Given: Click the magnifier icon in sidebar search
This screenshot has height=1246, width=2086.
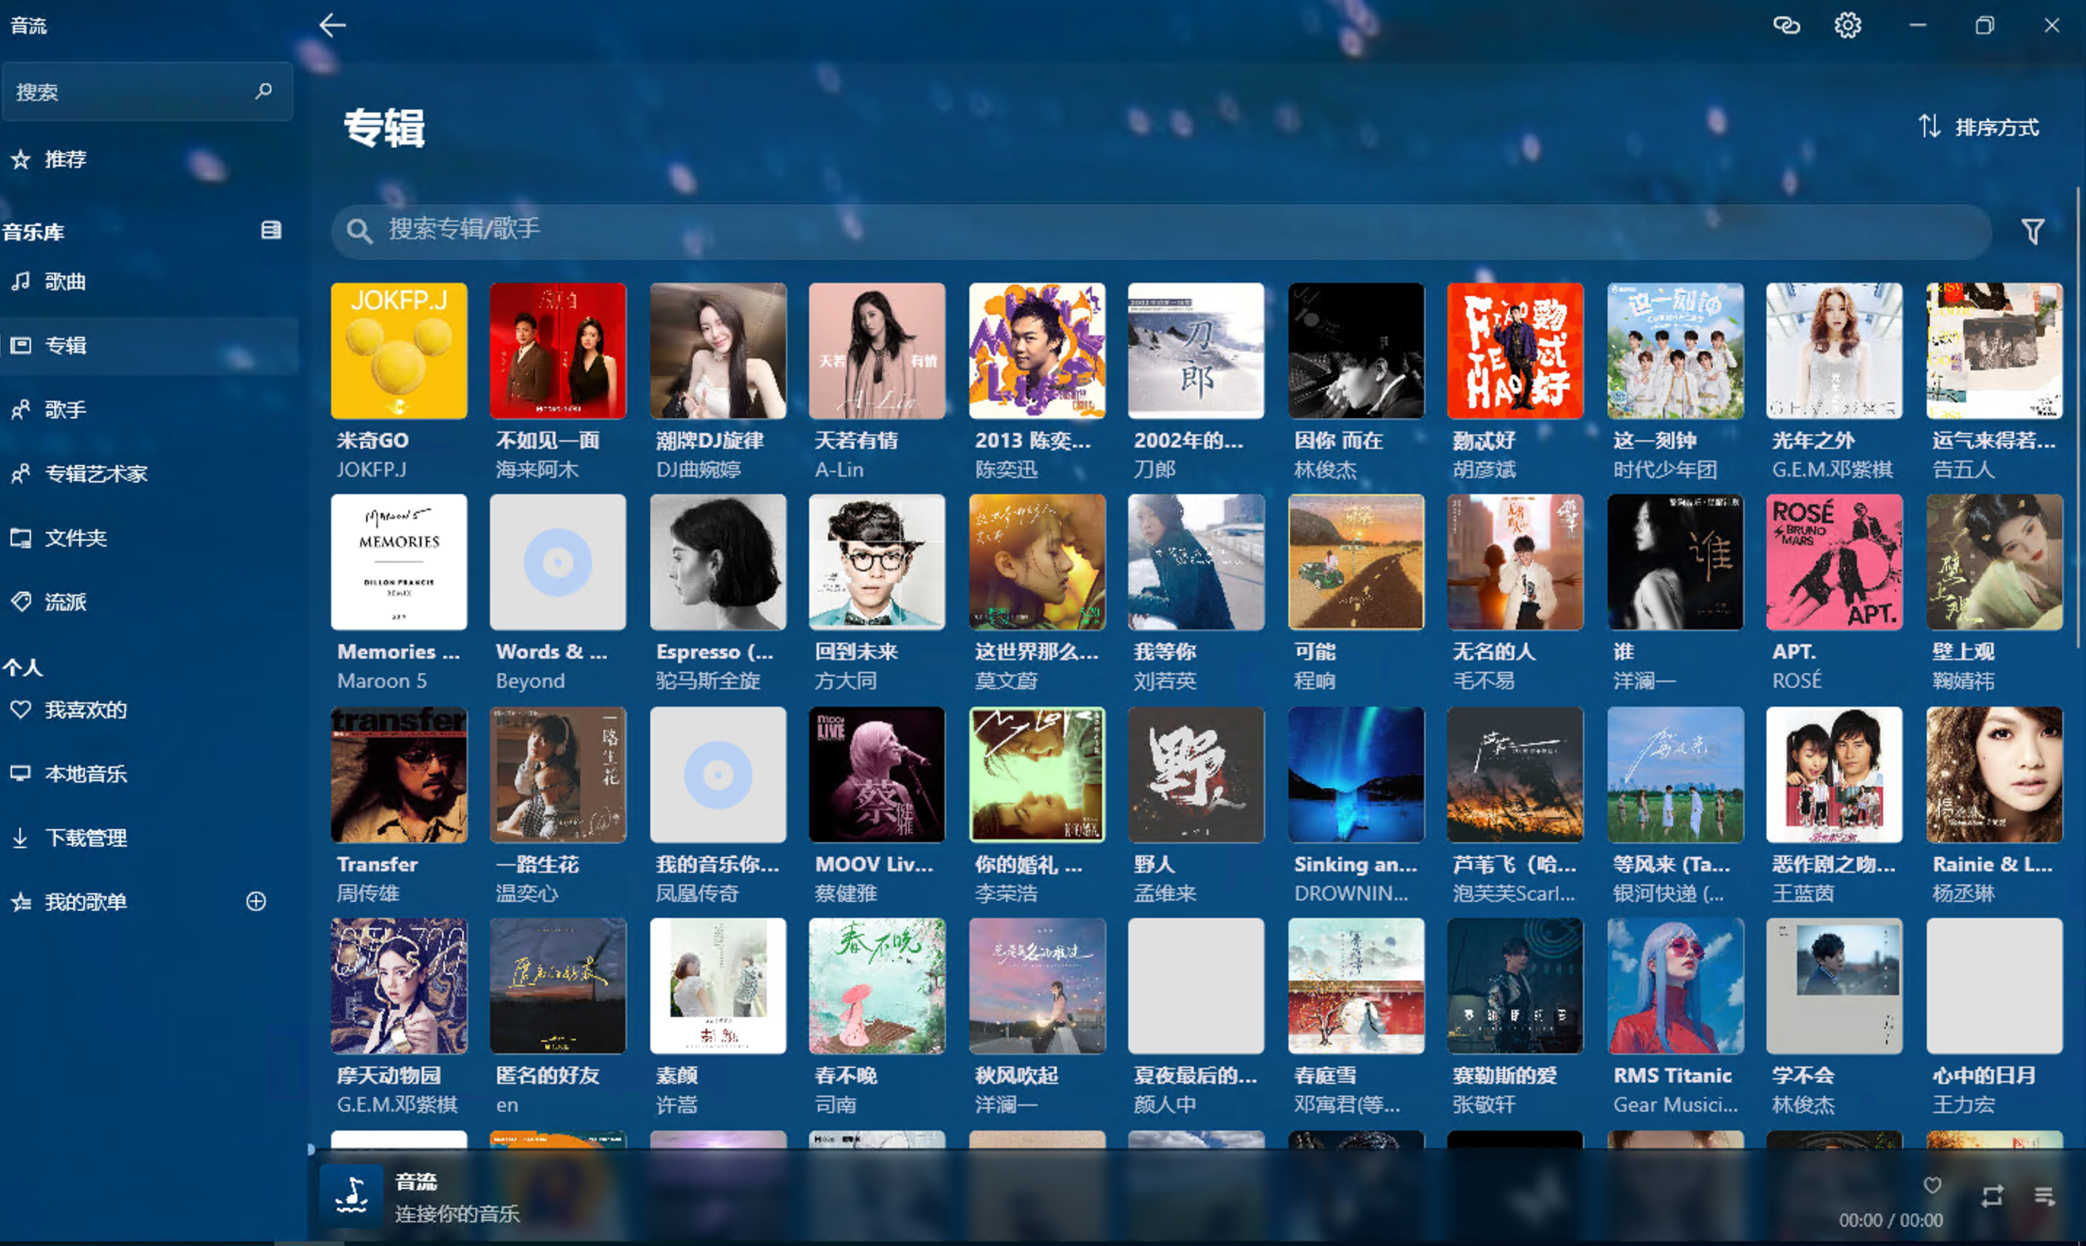Looking at the screenshot, I should pyautogui.click(x=264, y=90).
